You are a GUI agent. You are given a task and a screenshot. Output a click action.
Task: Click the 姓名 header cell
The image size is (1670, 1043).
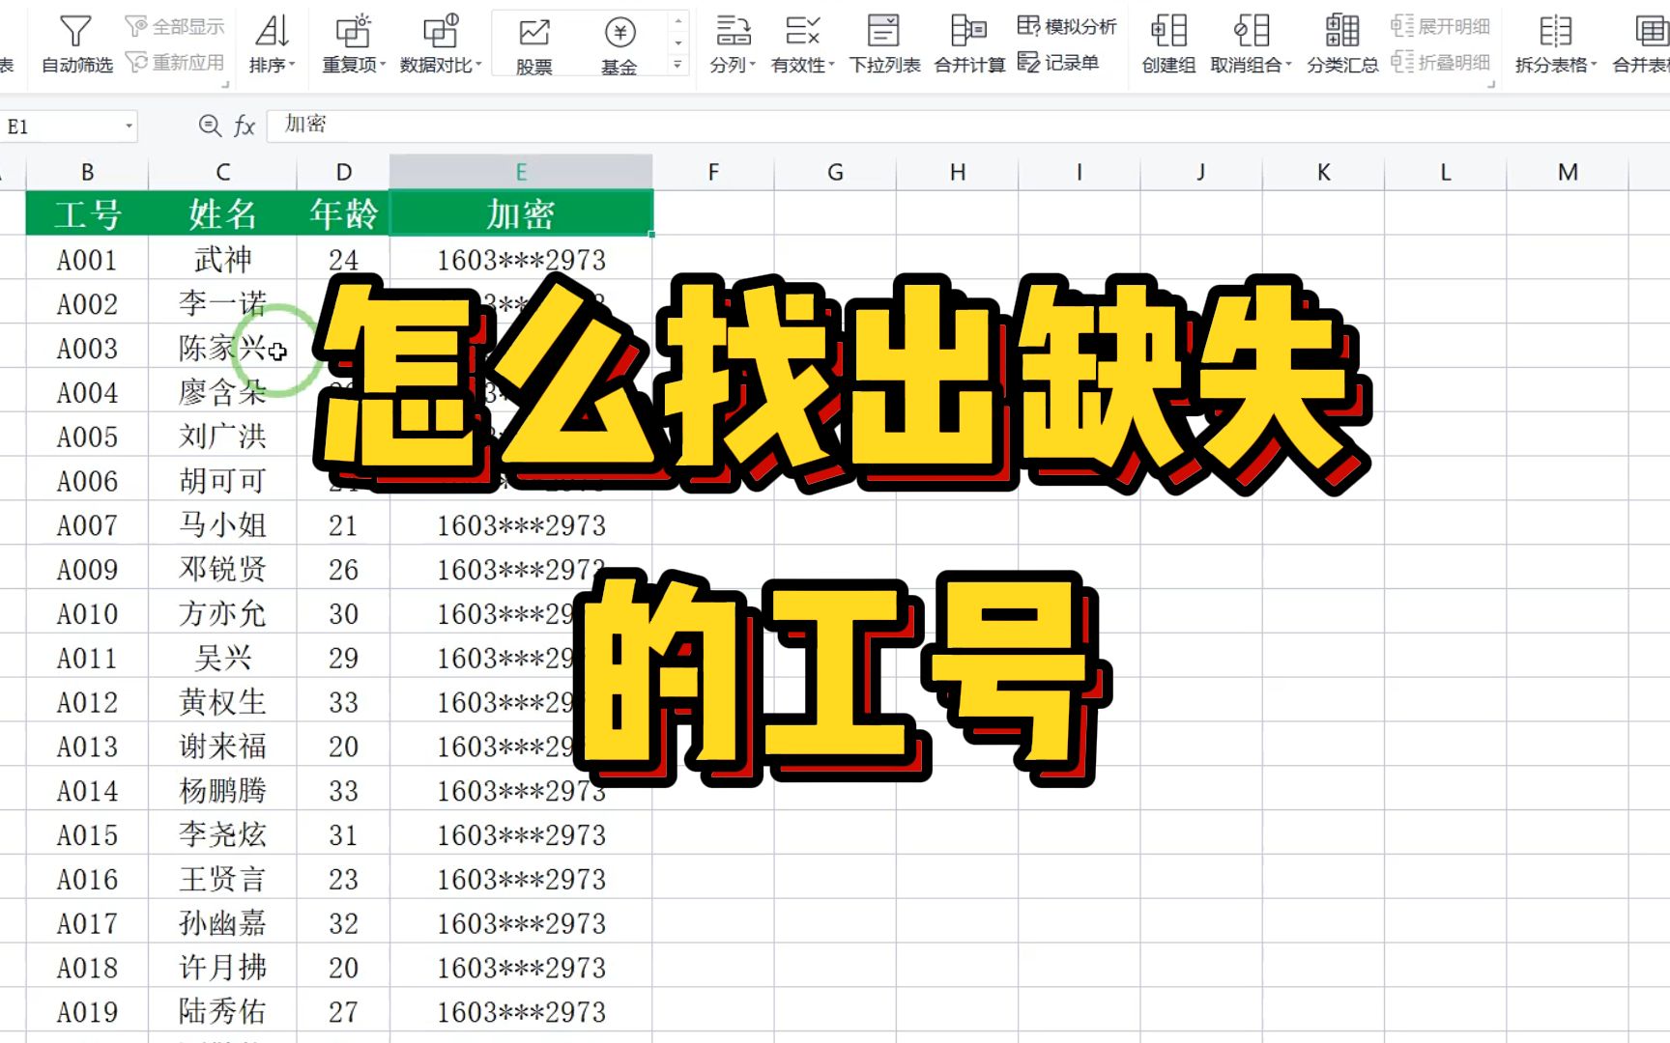pyautogui.click(x=222, y=213)
